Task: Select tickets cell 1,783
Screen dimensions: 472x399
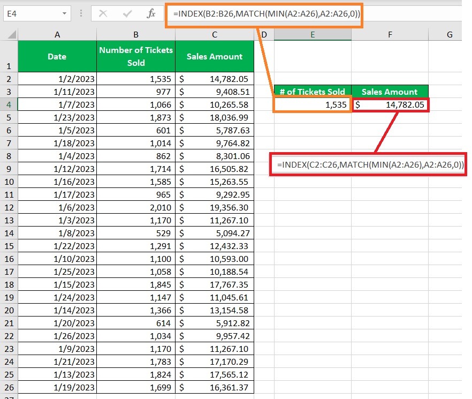Action: pyautogui.click(x=136, y=362)
